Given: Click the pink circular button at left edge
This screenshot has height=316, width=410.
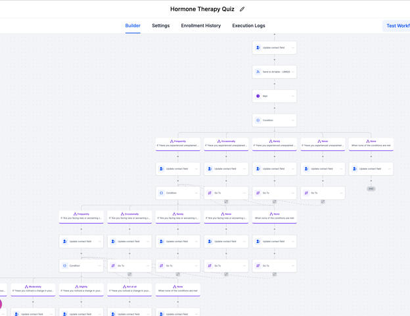Looking at the screenshot, I should (x=0, y=303).
